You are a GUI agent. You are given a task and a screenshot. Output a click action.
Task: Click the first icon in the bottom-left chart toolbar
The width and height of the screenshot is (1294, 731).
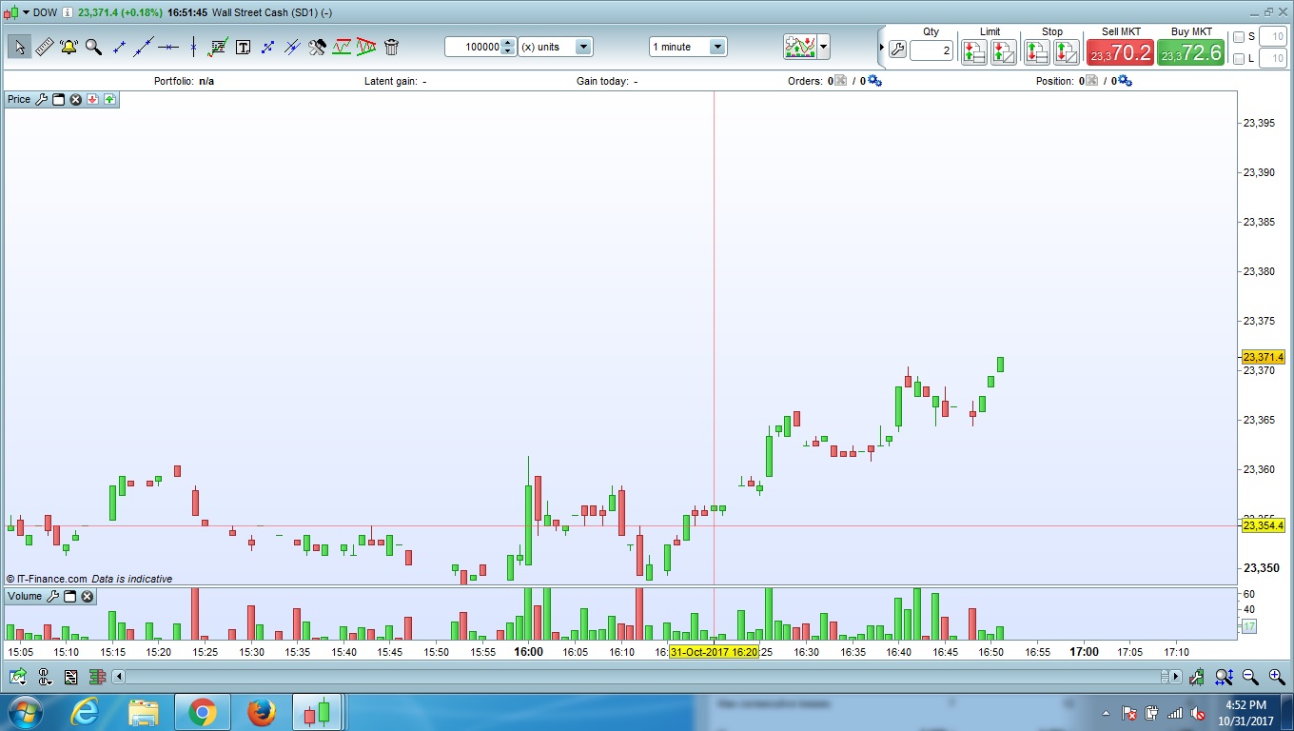pyautogui.click(x=18, y=677)
